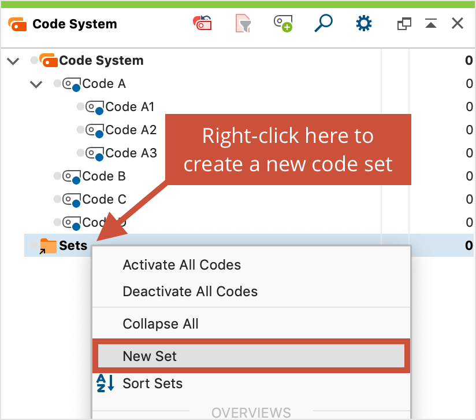Click the Code B icon
This screenshot has height=420, width=476.
(72, 177)
